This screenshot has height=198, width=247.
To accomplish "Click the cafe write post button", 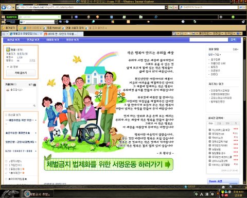I will pyautogui.click(x=21, y=73).
